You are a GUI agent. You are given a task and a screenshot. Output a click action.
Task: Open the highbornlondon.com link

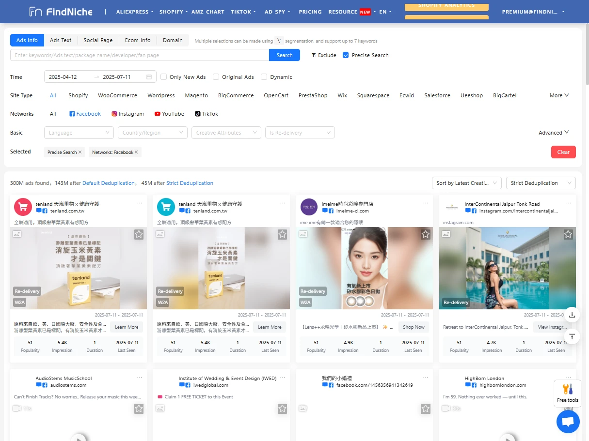(x=503, y=385)
